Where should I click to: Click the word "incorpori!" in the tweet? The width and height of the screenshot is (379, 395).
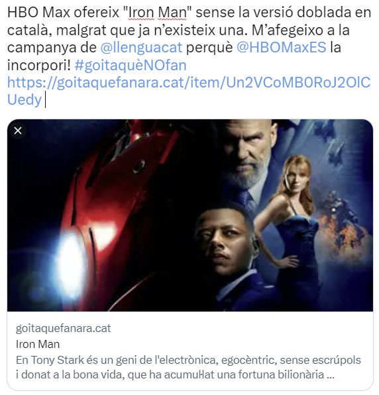point(39,65)
